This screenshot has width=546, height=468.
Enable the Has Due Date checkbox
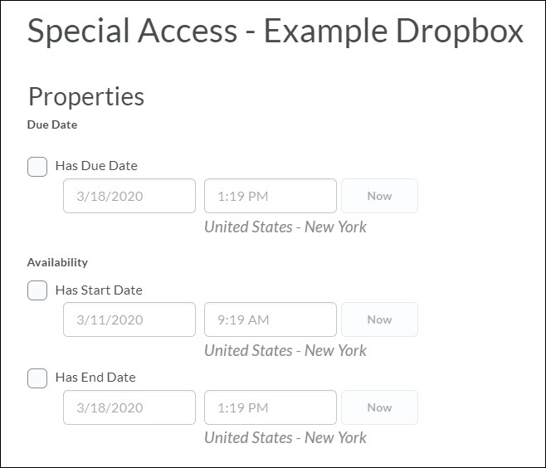click(x=37, y=167)
